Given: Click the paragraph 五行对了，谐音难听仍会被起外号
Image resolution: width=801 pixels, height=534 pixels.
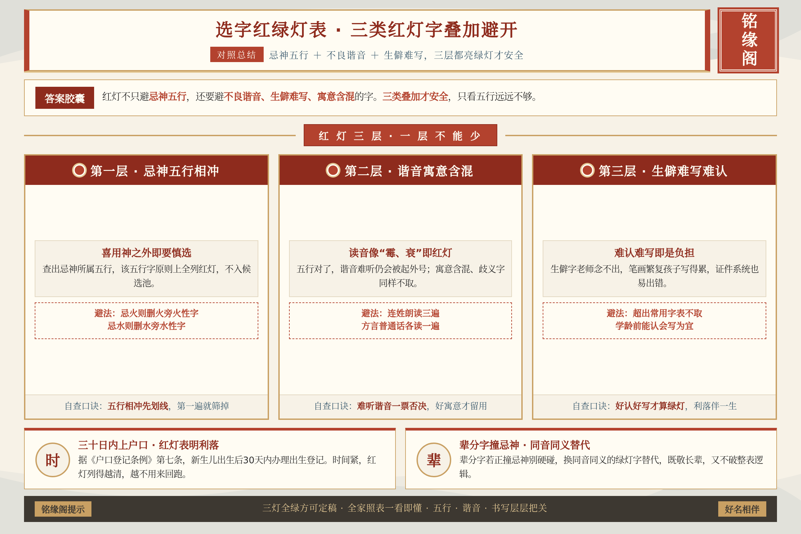Looking at the screenshot, I should (400, 276).
